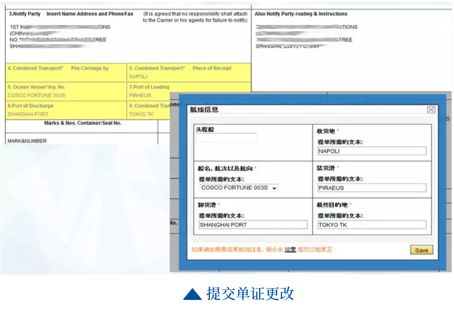The image size is (454, 309).
Task: Select the yellow Place of Receipt cell
Action: 189,73
